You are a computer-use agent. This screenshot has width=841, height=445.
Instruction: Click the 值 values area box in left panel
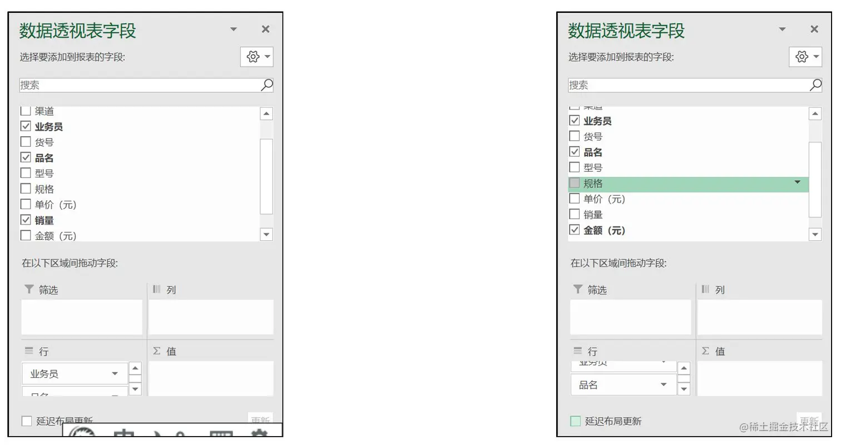[x=211, y=378]
